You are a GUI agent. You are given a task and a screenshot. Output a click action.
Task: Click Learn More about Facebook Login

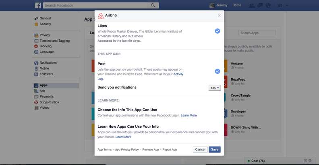(x=189, y=115)
